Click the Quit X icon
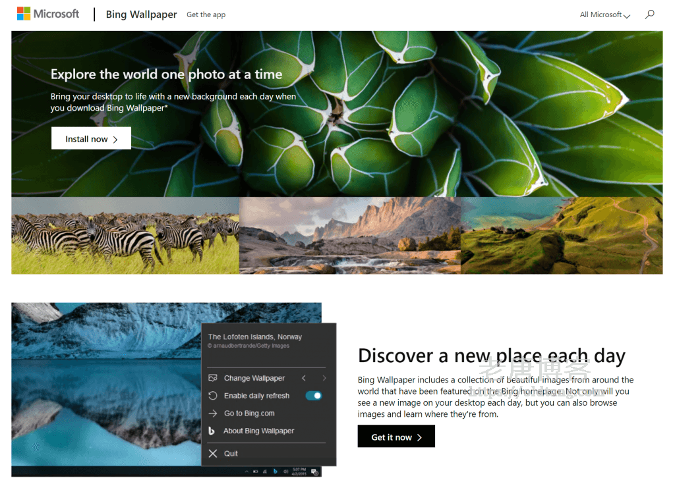This screenshot has width=675, height=486. [x=213, y=453]
